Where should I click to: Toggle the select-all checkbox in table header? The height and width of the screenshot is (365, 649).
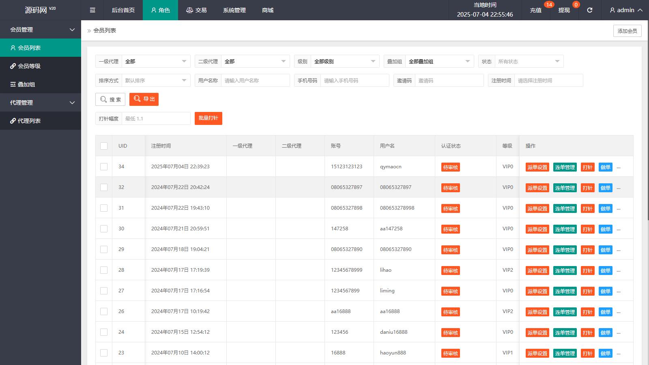click(104, 146)
